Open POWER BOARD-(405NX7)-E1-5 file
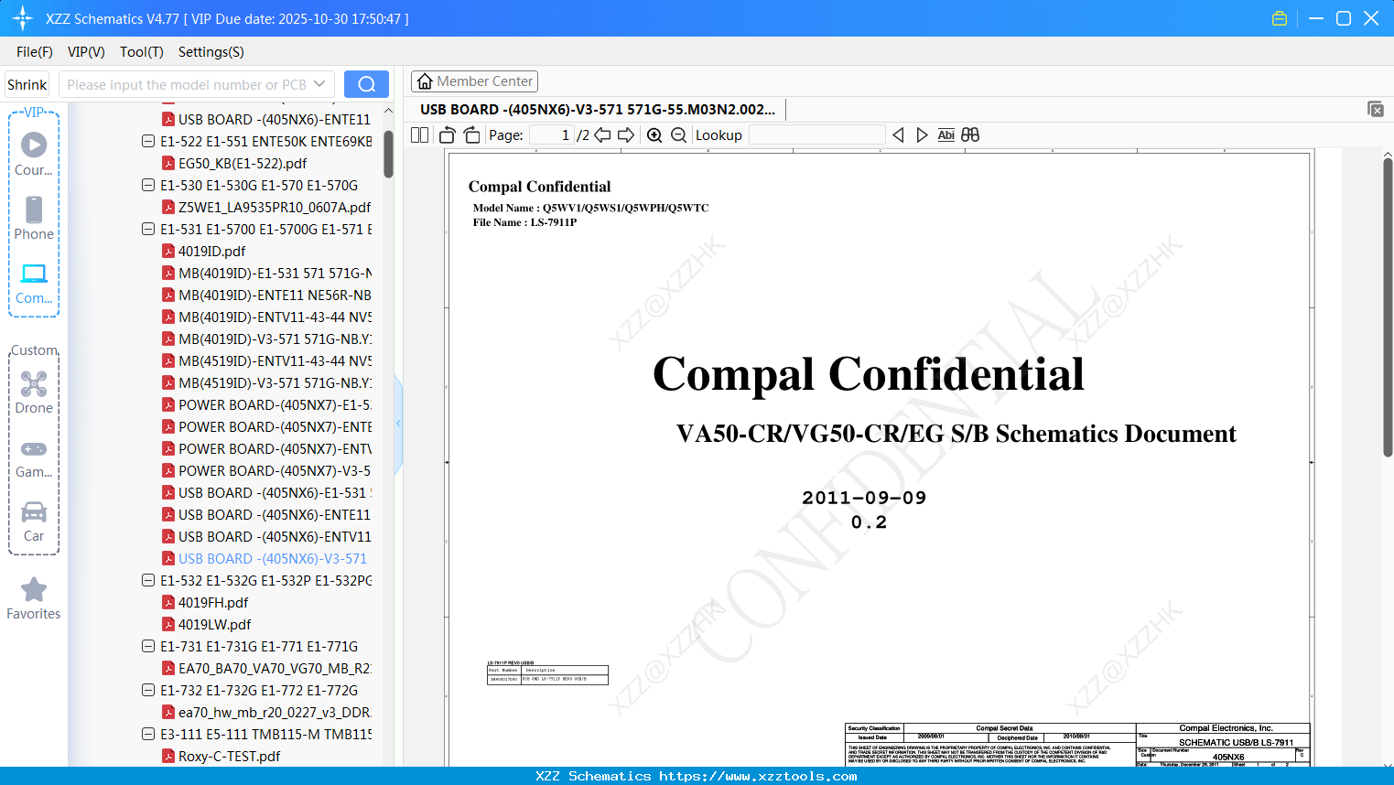Viewport: 1394px width, 785px height. 275,404
